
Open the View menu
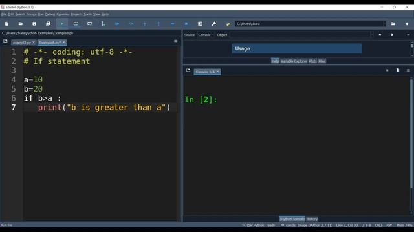(96, 14)
